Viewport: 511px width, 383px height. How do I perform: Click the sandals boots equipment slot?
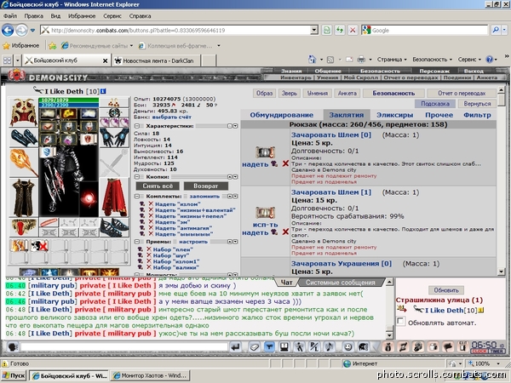[x=114, y=227]
